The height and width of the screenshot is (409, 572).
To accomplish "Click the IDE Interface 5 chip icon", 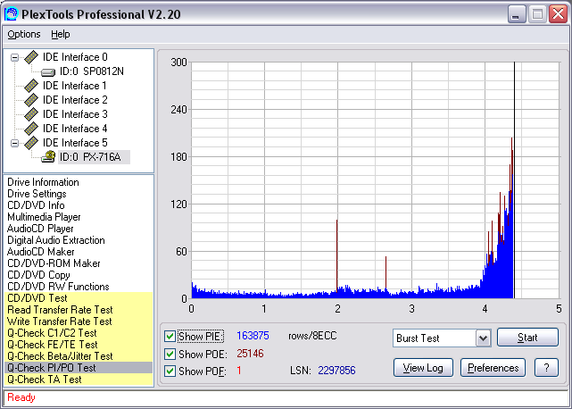I will (x=31, y=143).
